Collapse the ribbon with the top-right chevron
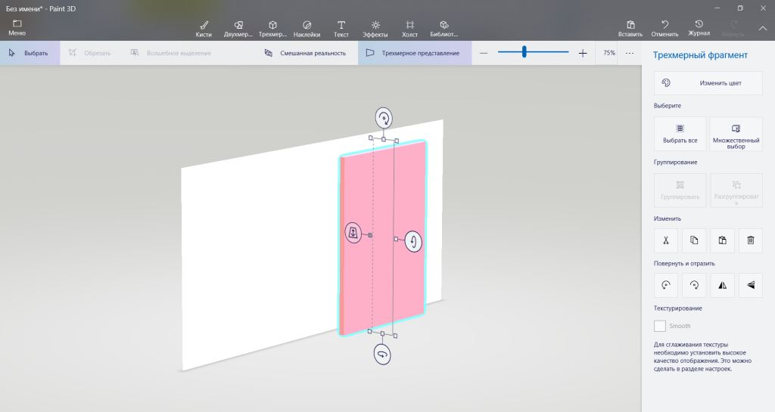 762,28
